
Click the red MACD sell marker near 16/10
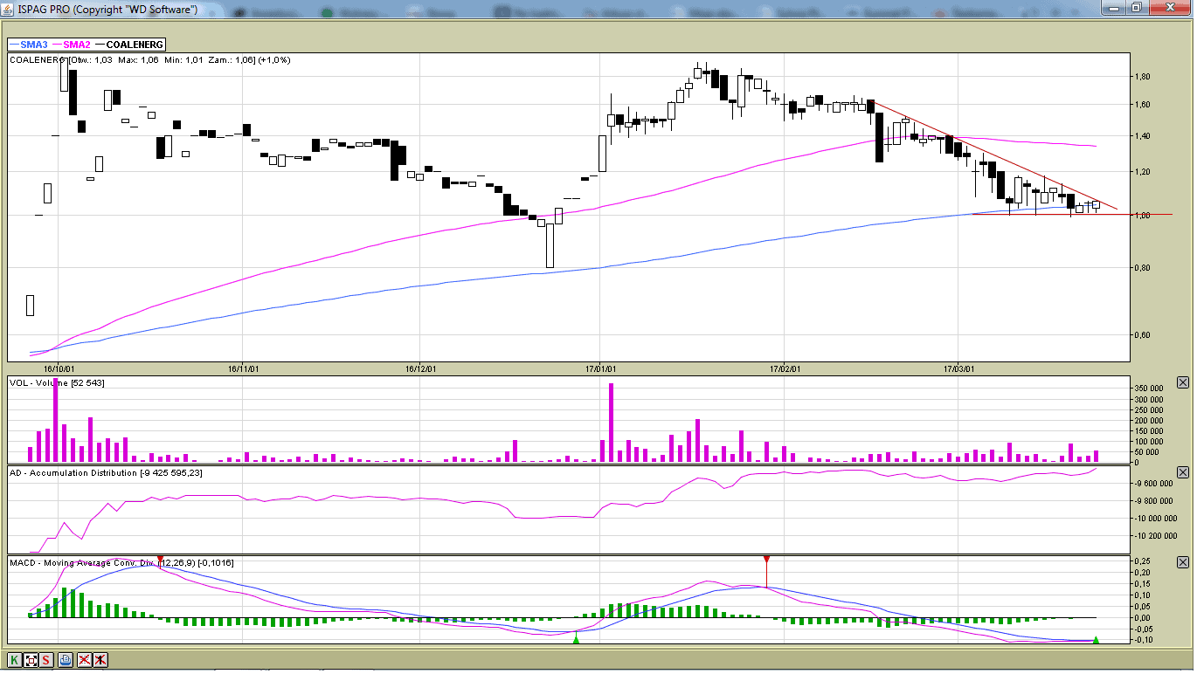[x=160, y=559]
